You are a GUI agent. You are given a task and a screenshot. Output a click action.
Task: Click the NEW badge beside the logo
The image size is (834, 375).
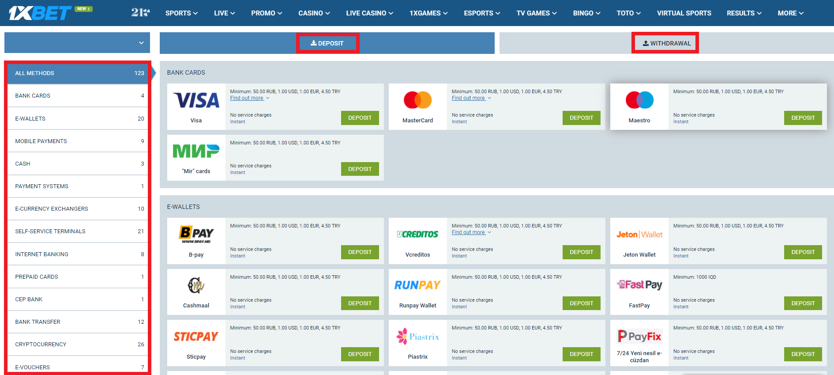coord(83,9)
